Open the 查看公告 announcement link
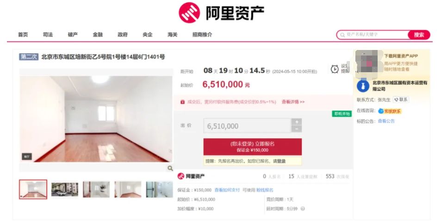 (386, 121)
